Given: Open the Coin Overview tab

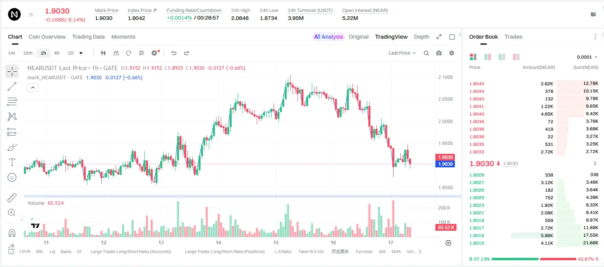Looking at the screenshot, I should coord(47,37).
